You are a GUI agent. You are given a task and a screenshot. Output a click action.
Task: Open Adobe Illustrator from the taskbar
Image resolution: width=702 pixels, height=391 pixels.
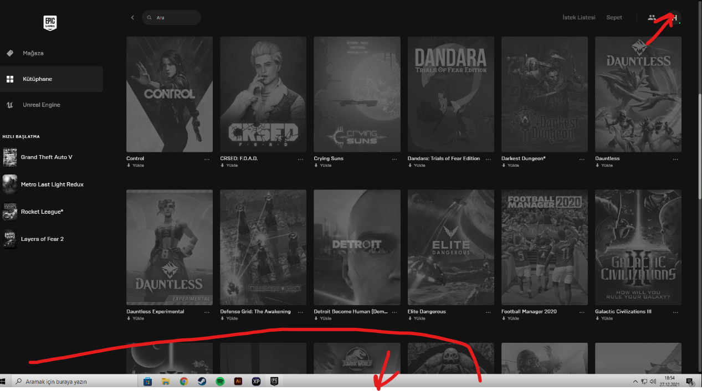tap(238, 381)
